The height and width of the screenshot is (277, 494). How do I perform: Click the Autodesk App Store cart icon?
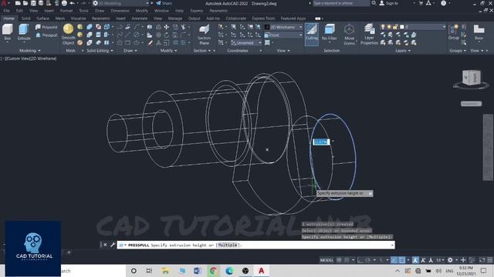click(x=421, y=3)
